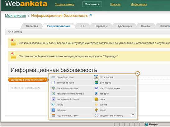Click the star icon for rating
The height and width of the screenshot is (127, 170).
(96, 105)
